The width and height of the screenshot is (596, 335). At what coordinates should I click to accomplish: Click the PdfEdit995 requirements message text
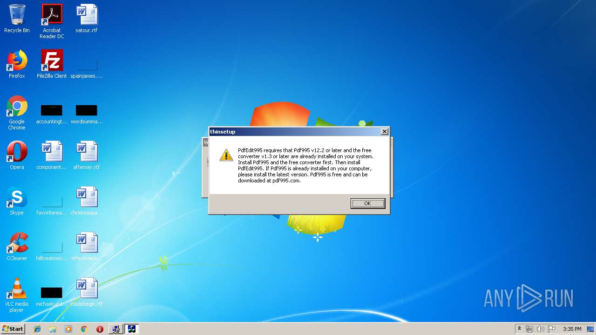point(305,165)
